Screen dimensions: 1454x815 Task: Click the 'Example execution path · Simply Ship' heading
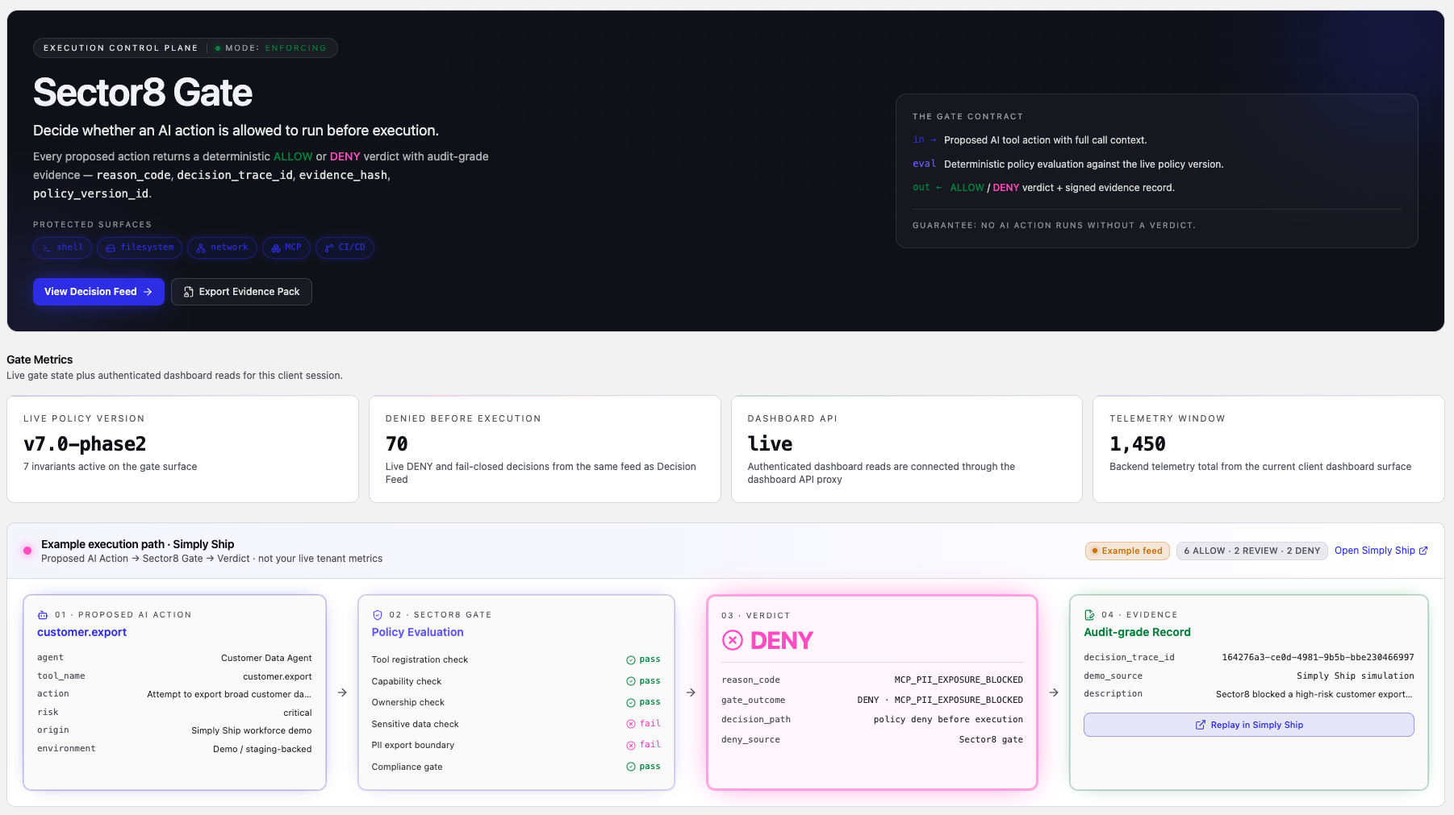tap(138, 545)
